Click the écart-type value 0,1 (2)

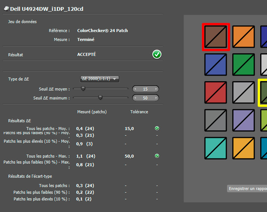84,199
